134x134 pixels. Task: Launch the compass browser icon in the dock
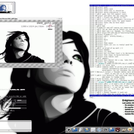[99, 130]
